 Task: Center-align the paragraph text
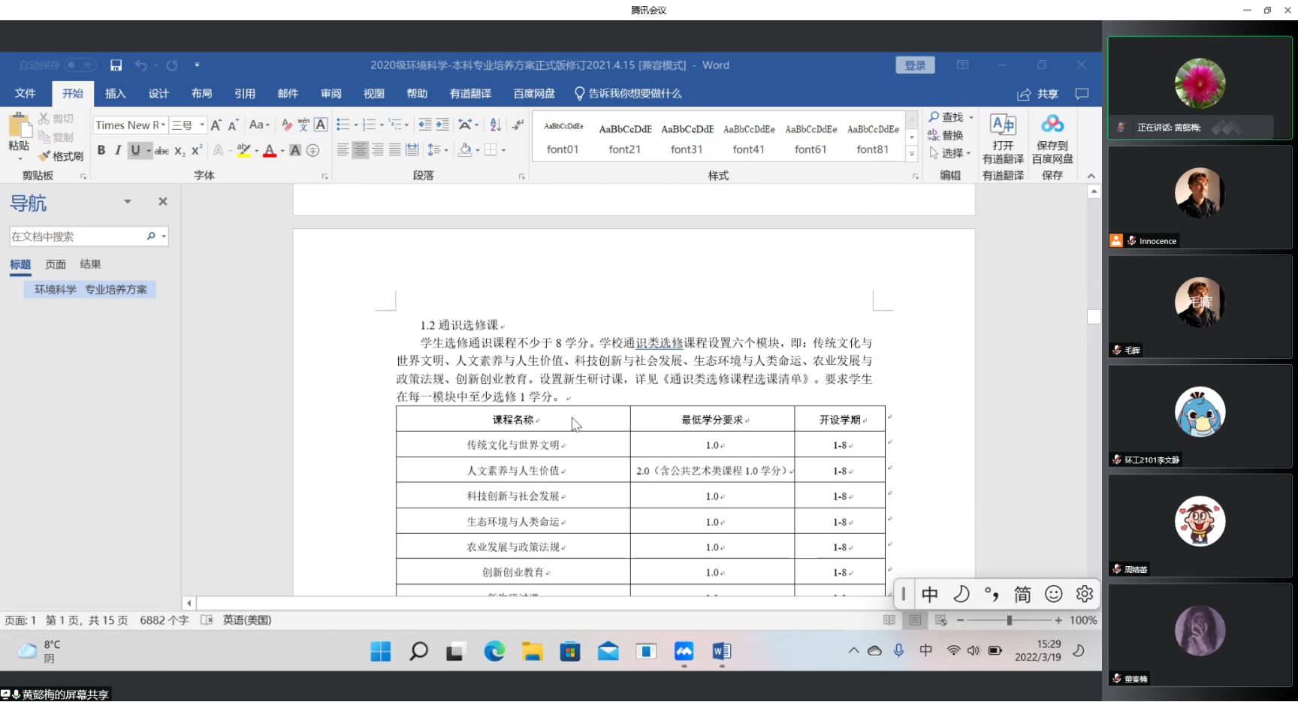(x=361, y=150)
